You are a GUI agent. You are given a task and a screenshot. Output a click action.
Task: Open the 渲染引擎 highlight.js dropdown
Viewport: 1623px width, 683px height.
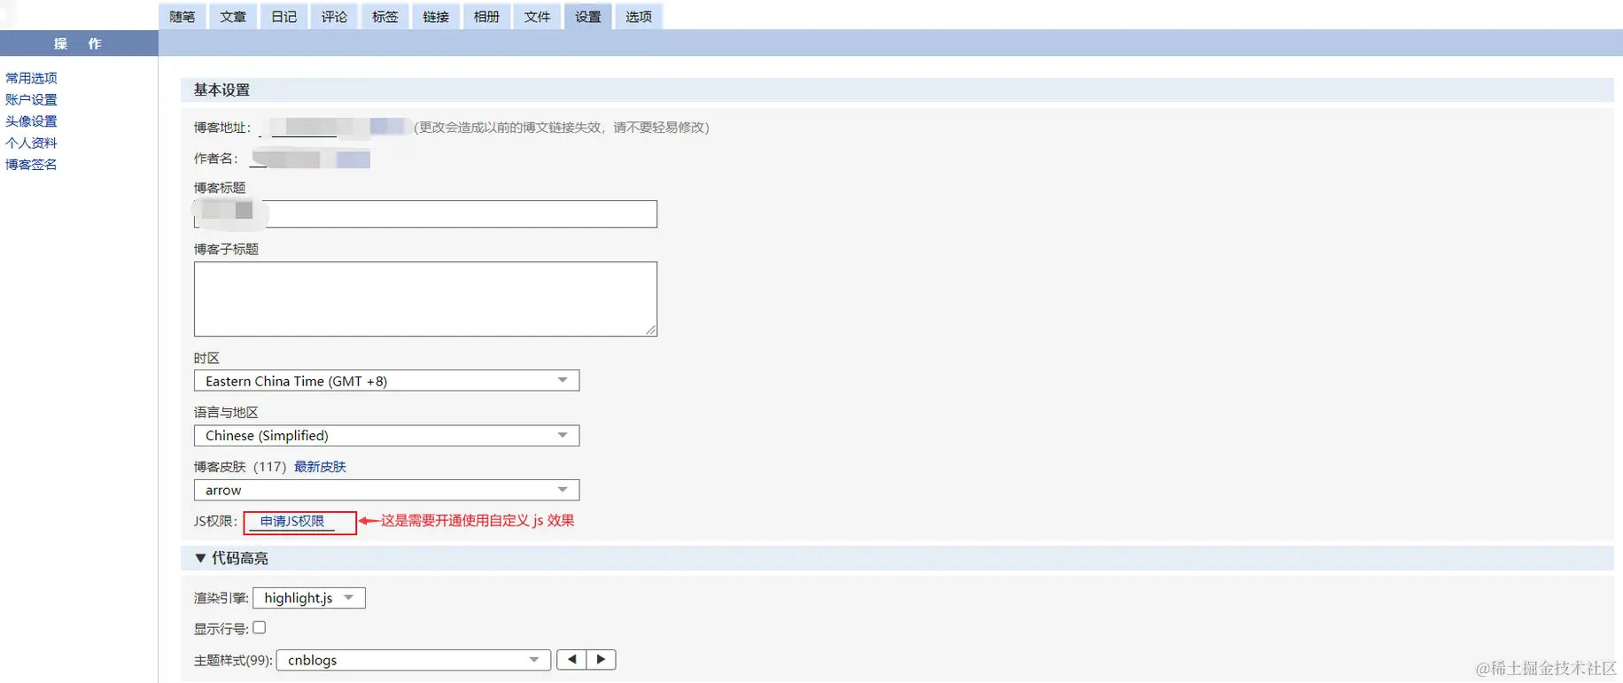309,598
